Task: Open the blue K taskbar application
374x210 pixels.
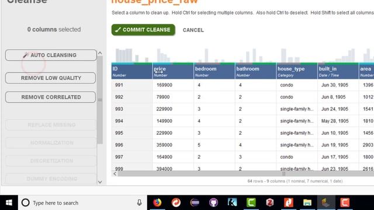Action: [x=233, y=202]
